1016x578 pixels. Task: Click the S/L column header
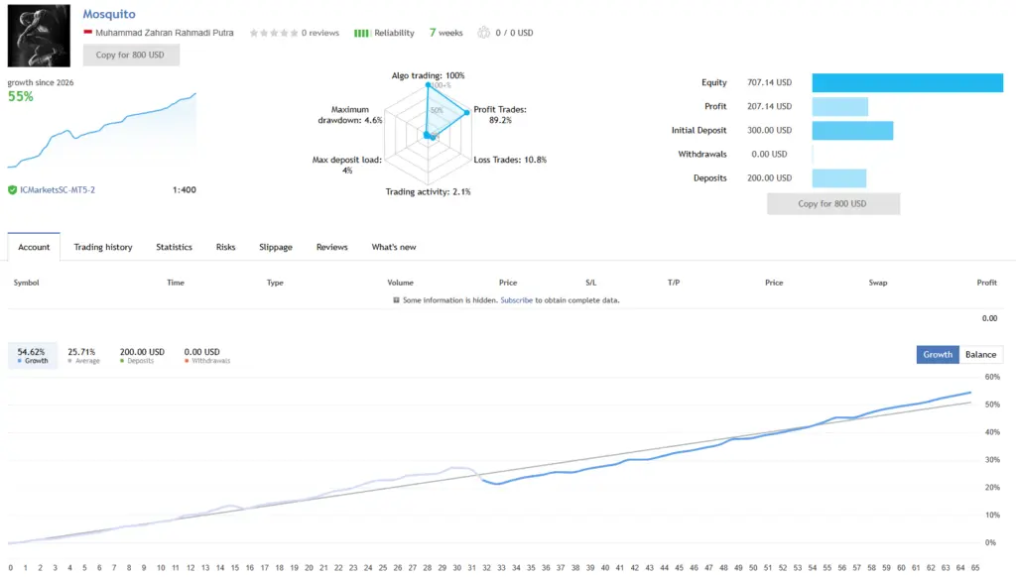591,283
